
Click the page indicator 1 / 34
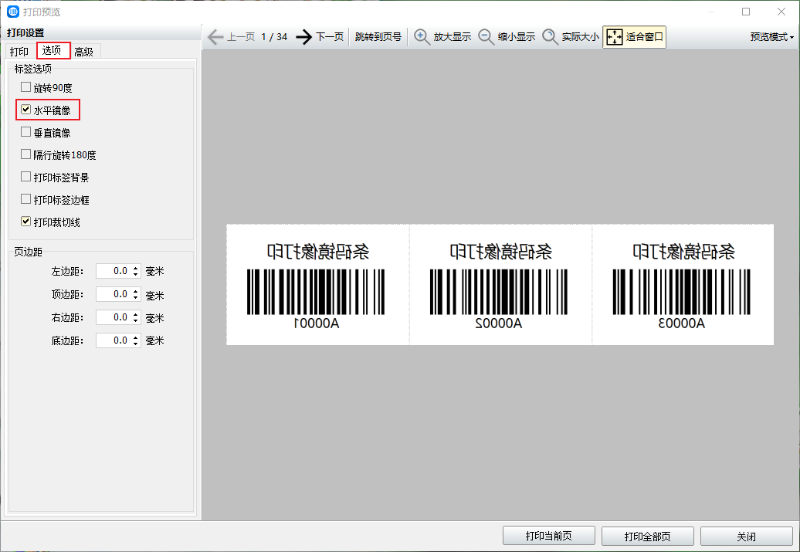274,37
